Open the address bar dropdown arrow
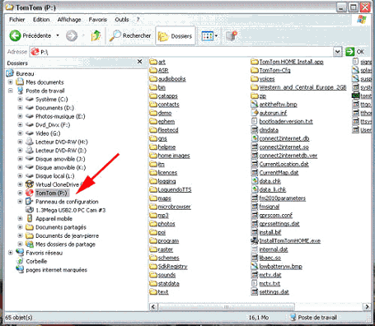The width and height of the screenshot is (375, 326). 337,52
